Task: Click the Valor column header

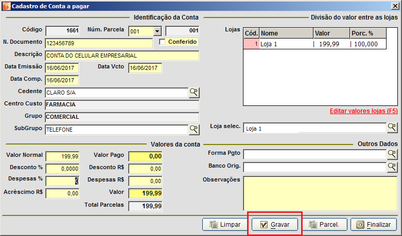Action: tap(330, 33)
